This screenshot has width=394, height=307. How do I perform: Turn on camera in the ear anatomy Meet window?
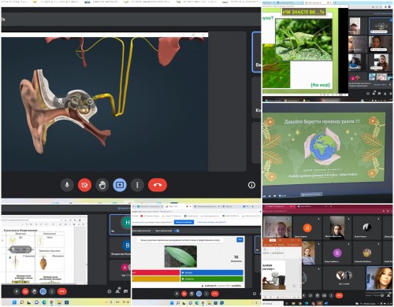tap(84, 185)
